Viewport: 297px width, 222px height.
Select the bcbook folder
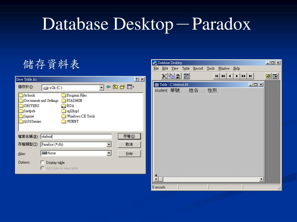tap(27, 95)
